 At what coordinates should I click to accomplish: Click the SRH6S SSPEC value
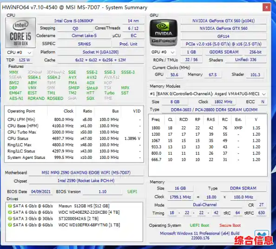click(x=84, y=44)
